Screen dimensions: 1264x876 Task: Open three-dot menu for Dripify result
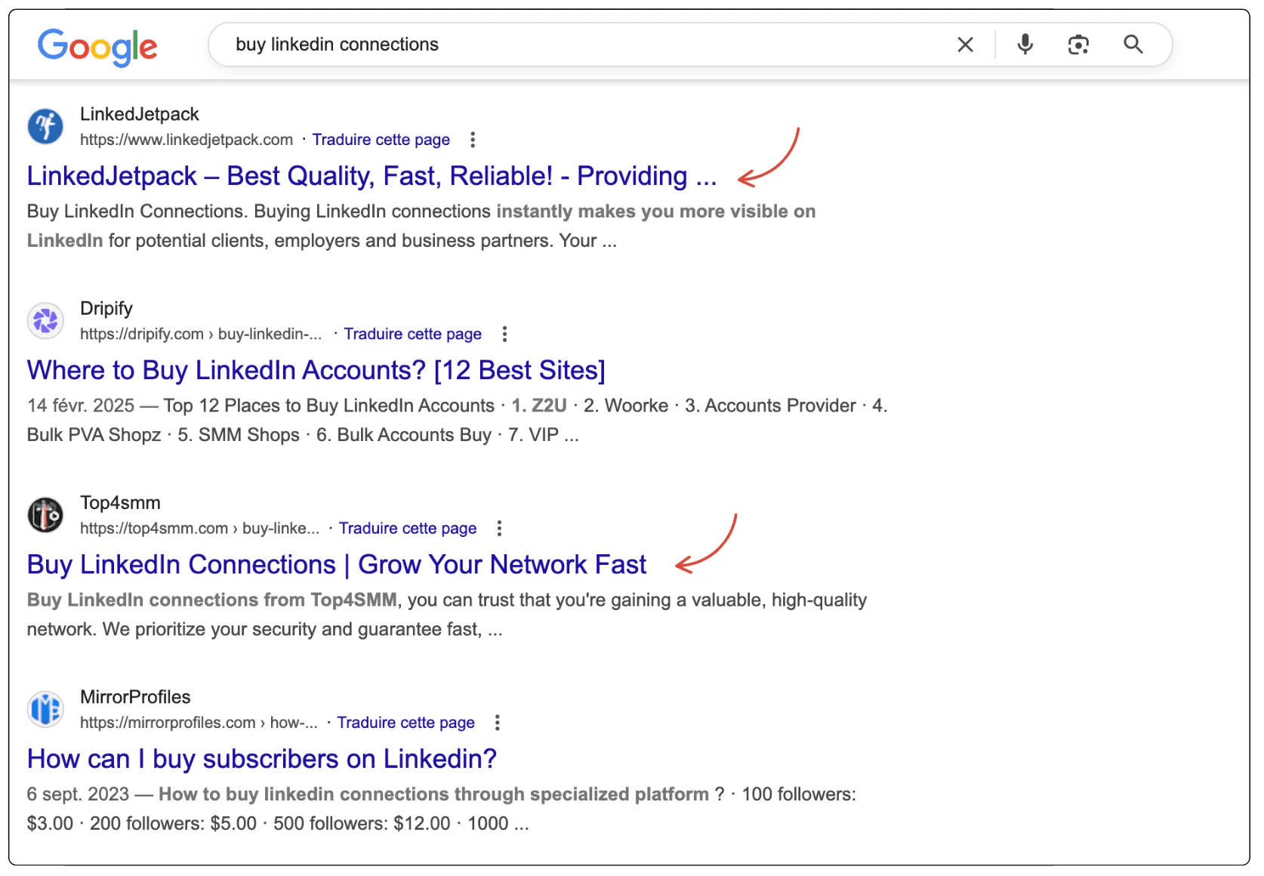click(504, 334)
